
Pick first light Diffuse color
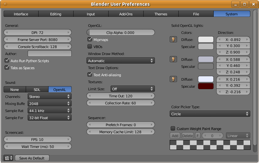pyautogui.click(x=206, y=39)
